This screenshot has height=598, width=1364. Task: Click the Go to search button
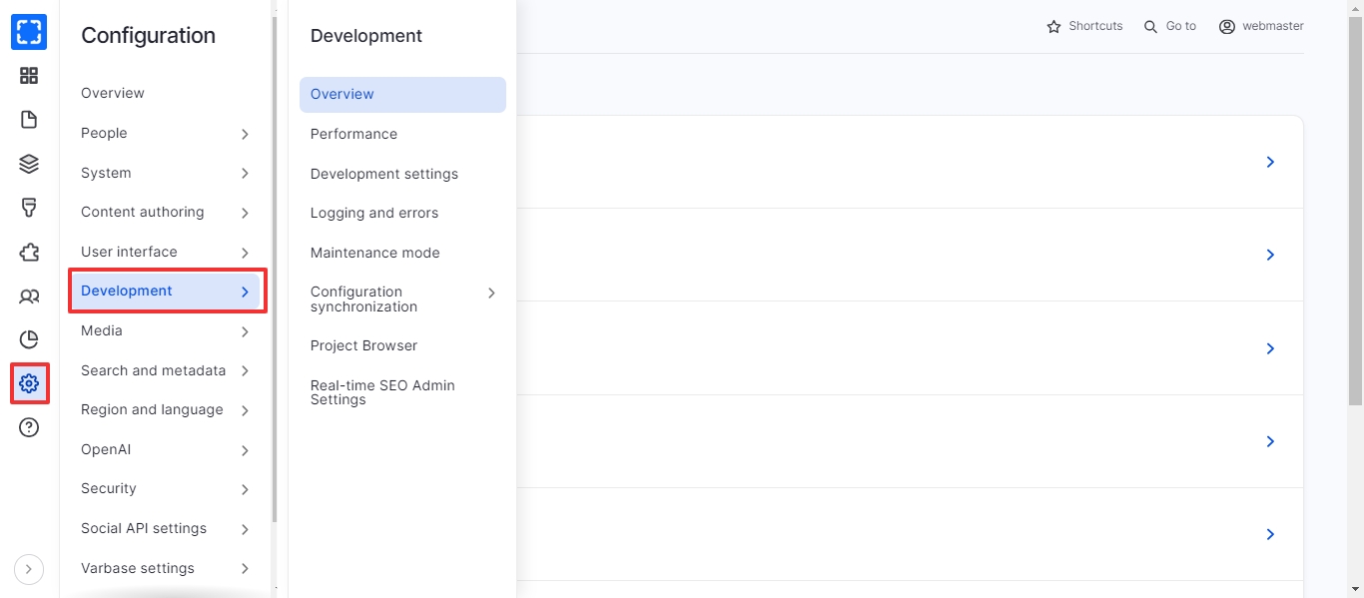(x=1170, y=26)
